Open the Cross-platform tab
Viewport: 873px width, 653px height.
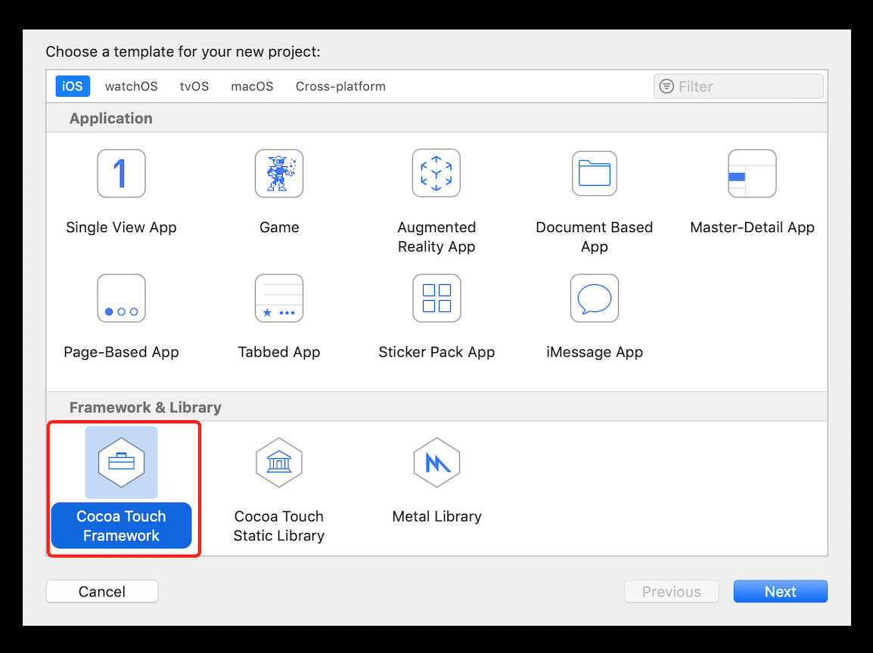pos(340,86)
